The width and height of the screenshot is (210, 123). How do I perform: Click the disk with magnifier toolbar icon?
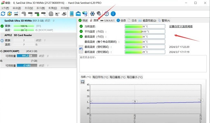coord(43,14)
